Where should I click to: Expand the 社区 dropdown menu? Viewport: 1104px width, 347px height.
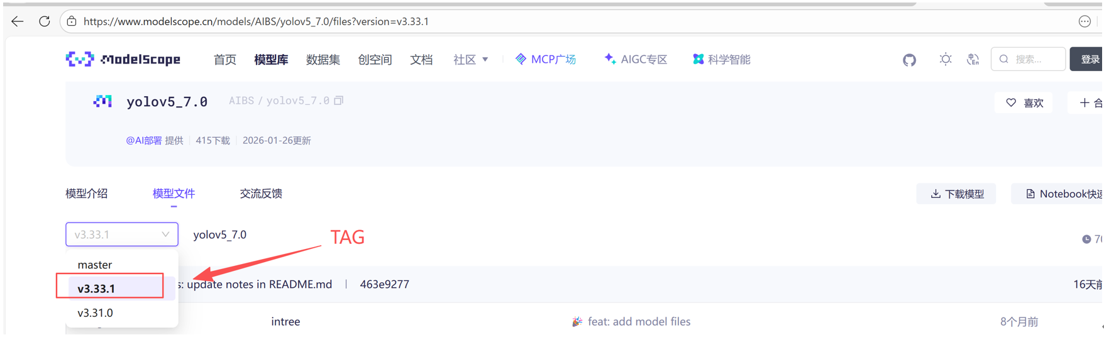tap(471, 59)
